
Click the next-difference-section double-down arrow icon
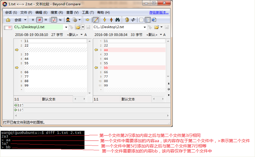click(x=169, y=95)
